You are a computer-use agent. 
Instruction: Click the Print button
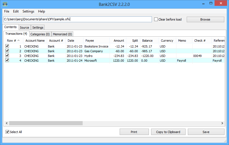(x=134, y=132)
